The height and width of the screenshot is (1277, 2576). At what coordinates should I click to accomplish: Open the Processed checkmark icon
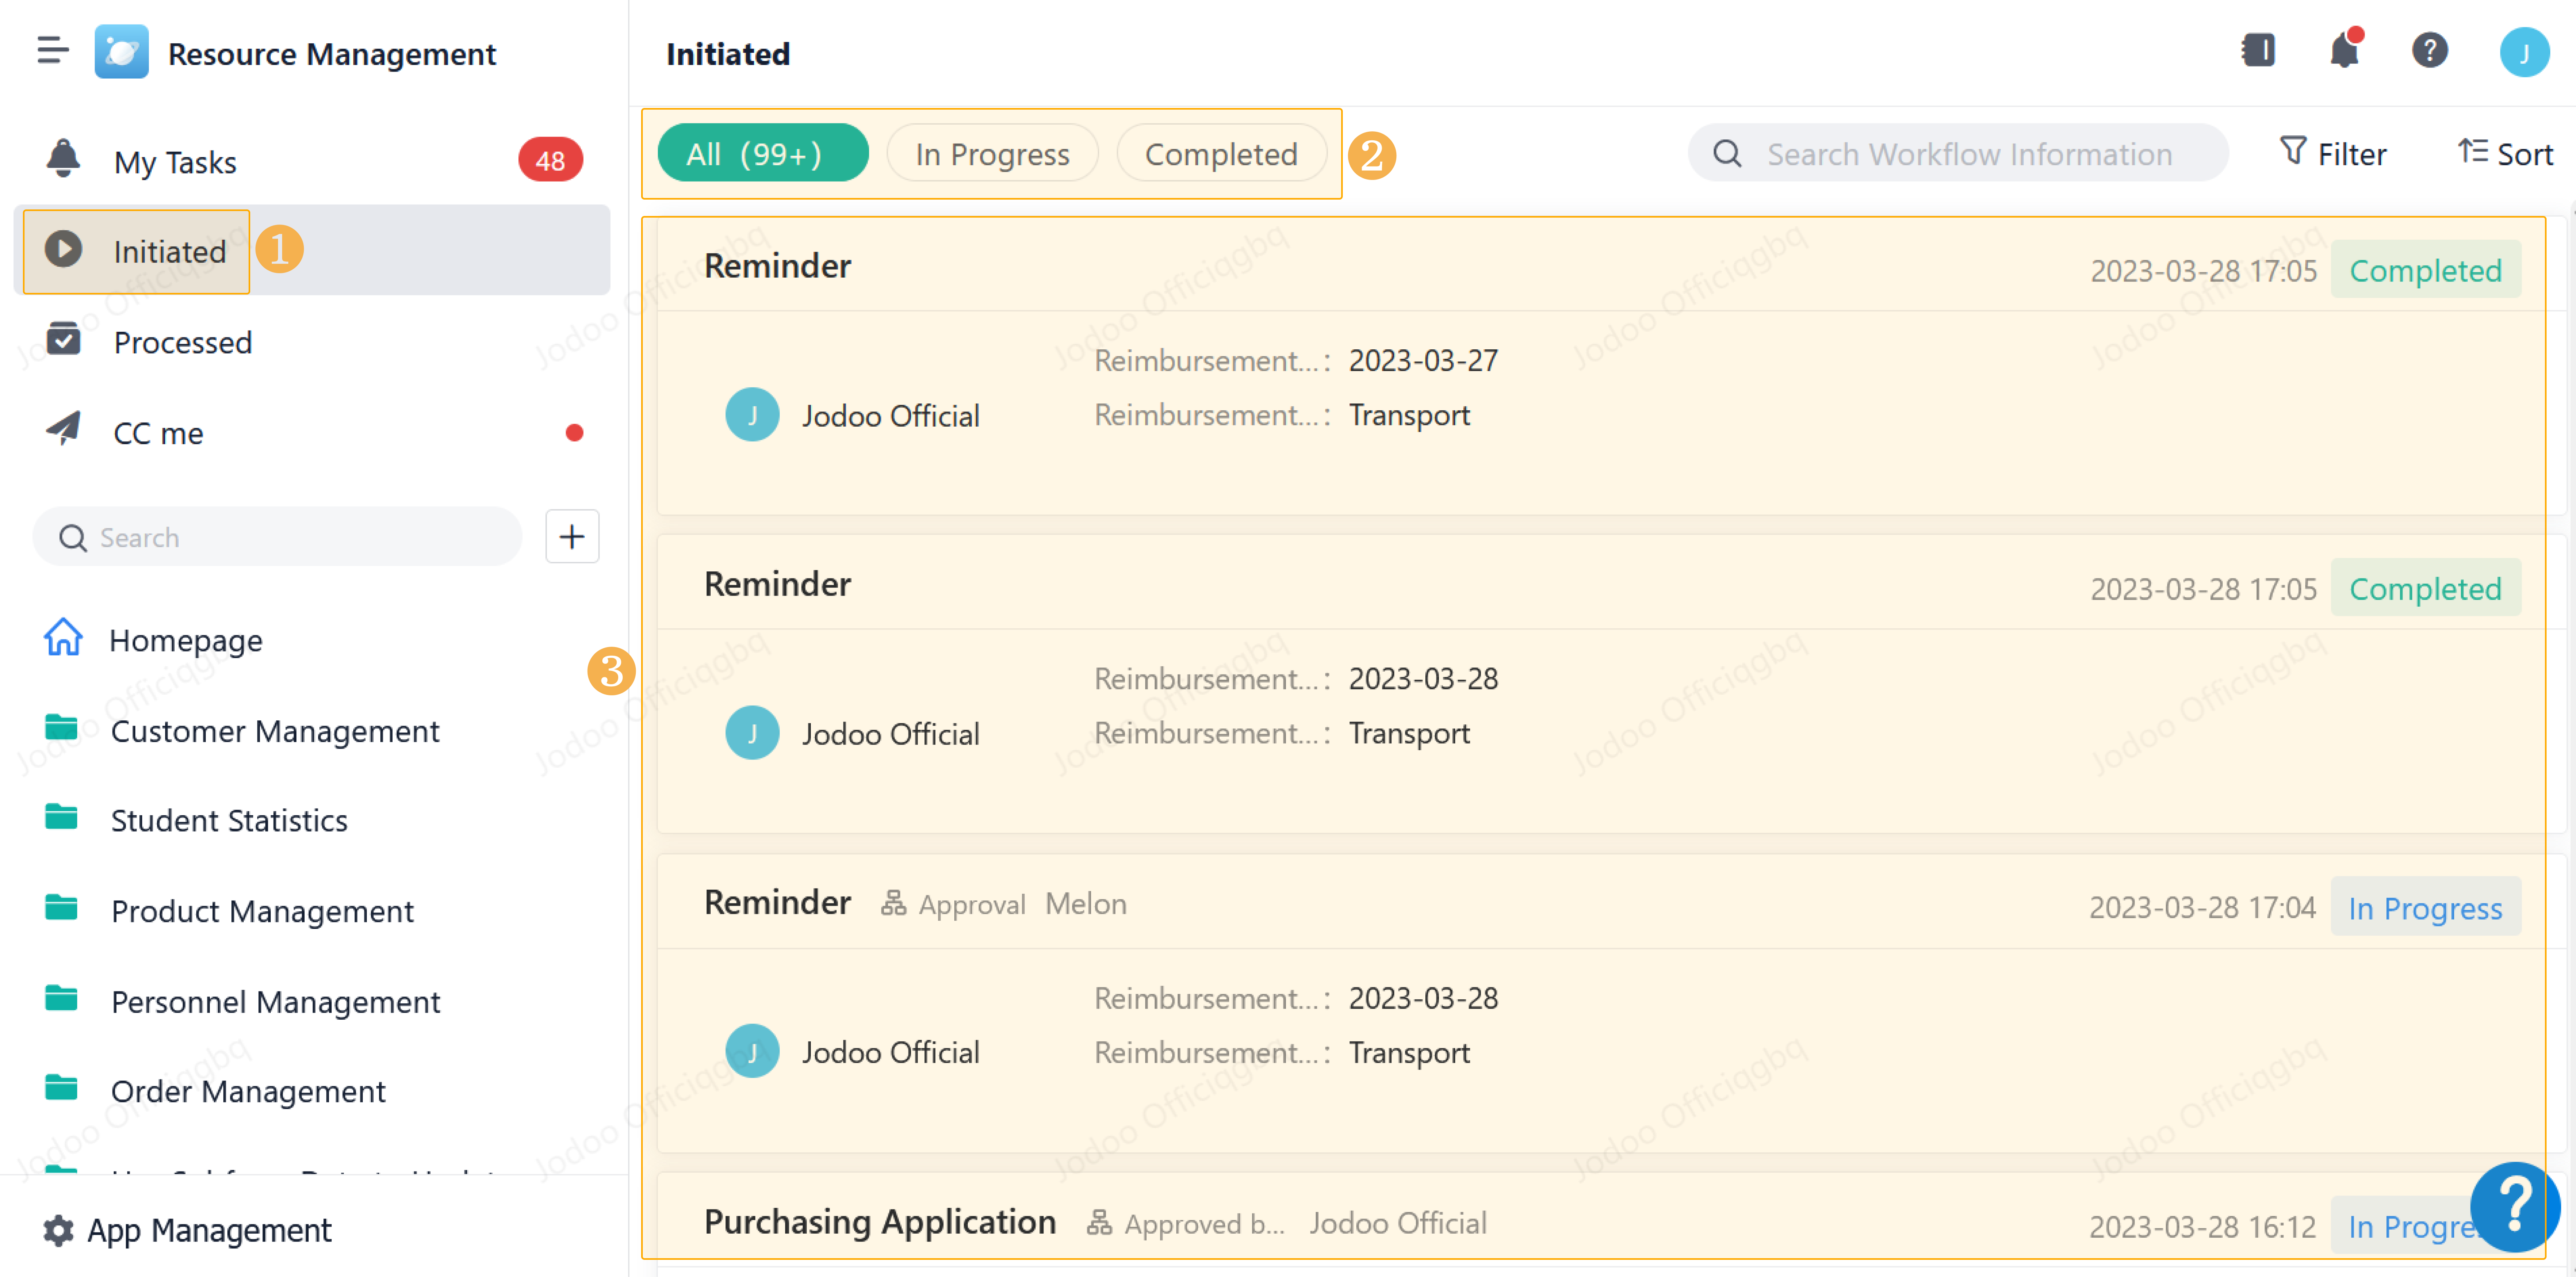63,340
